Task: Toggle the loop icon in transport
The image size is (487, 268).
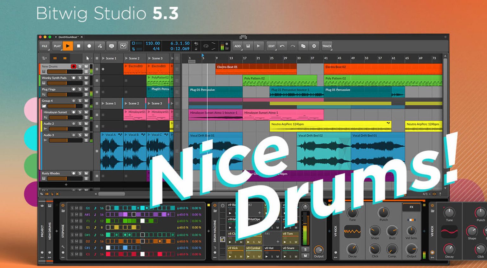Action: pos(206,46)
